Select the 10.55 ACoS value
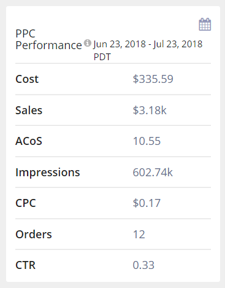 tap(147, 141)
